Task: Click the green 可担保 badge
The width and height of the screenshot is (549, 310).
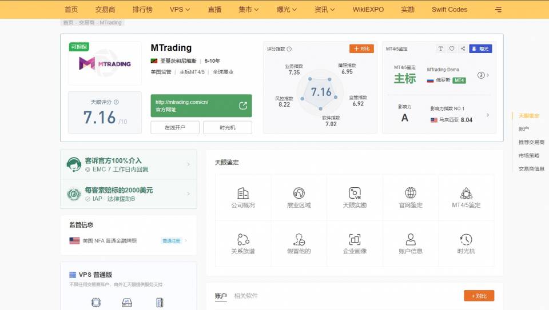Action: pos(79,47)
